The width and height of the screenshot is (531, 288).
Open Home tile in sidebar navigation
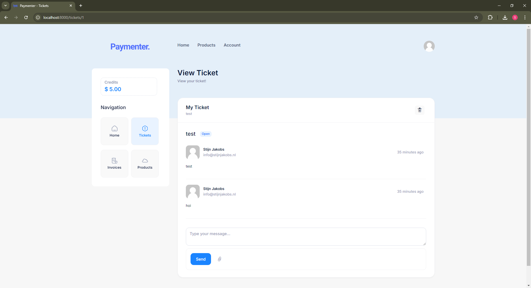(114, 131)
